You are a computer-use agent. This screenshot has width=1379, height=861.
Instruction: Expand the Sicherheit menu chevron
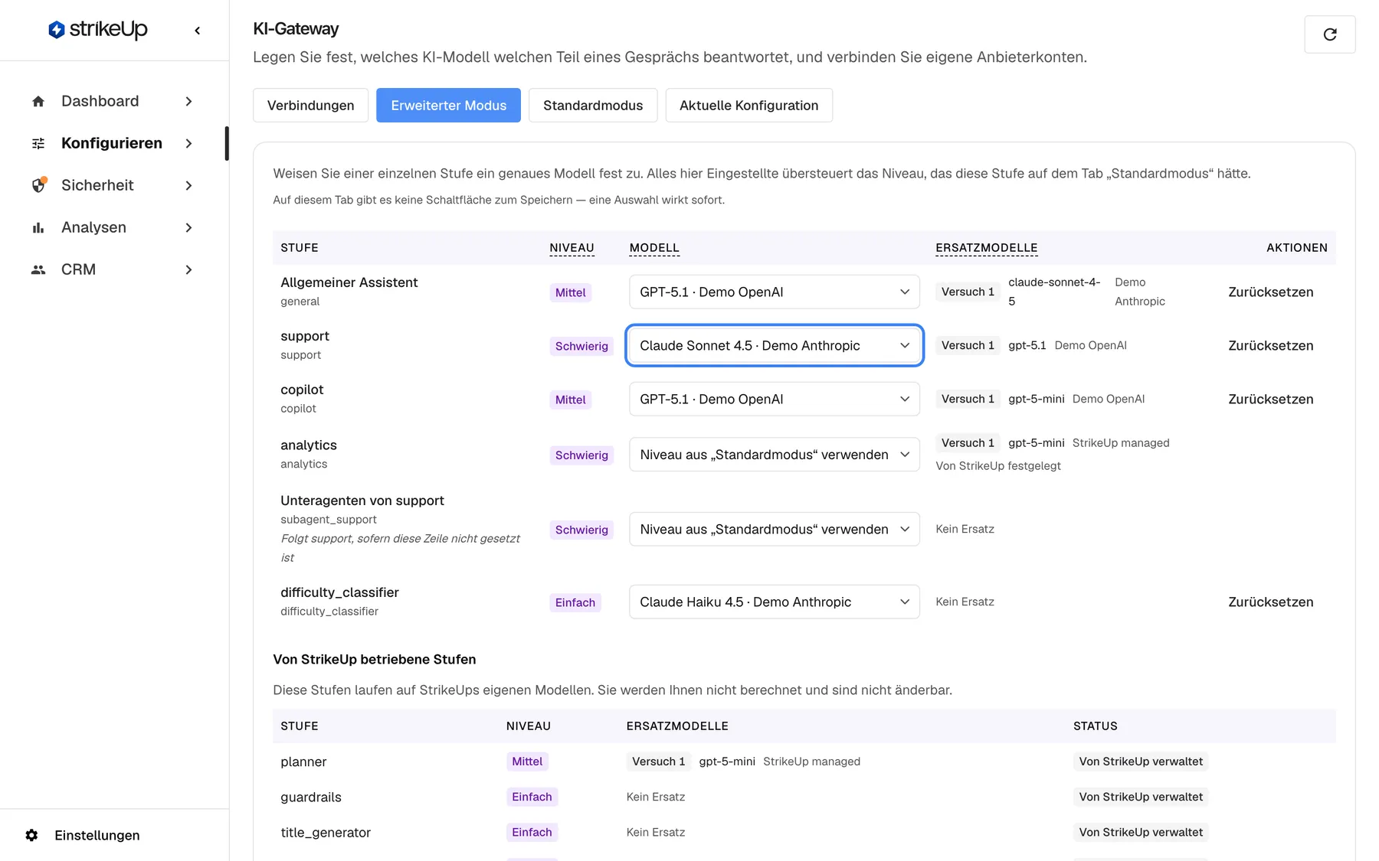[188, 185]
